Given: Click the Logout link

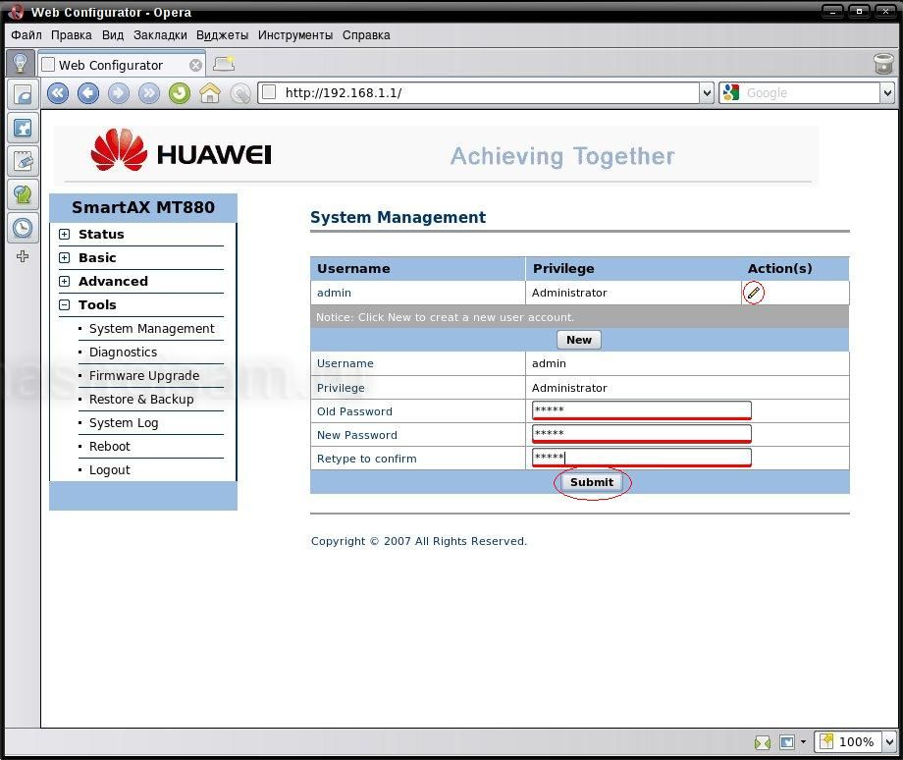Looking at the screenshot, I should pyautogui.click(x=109, y=470).
